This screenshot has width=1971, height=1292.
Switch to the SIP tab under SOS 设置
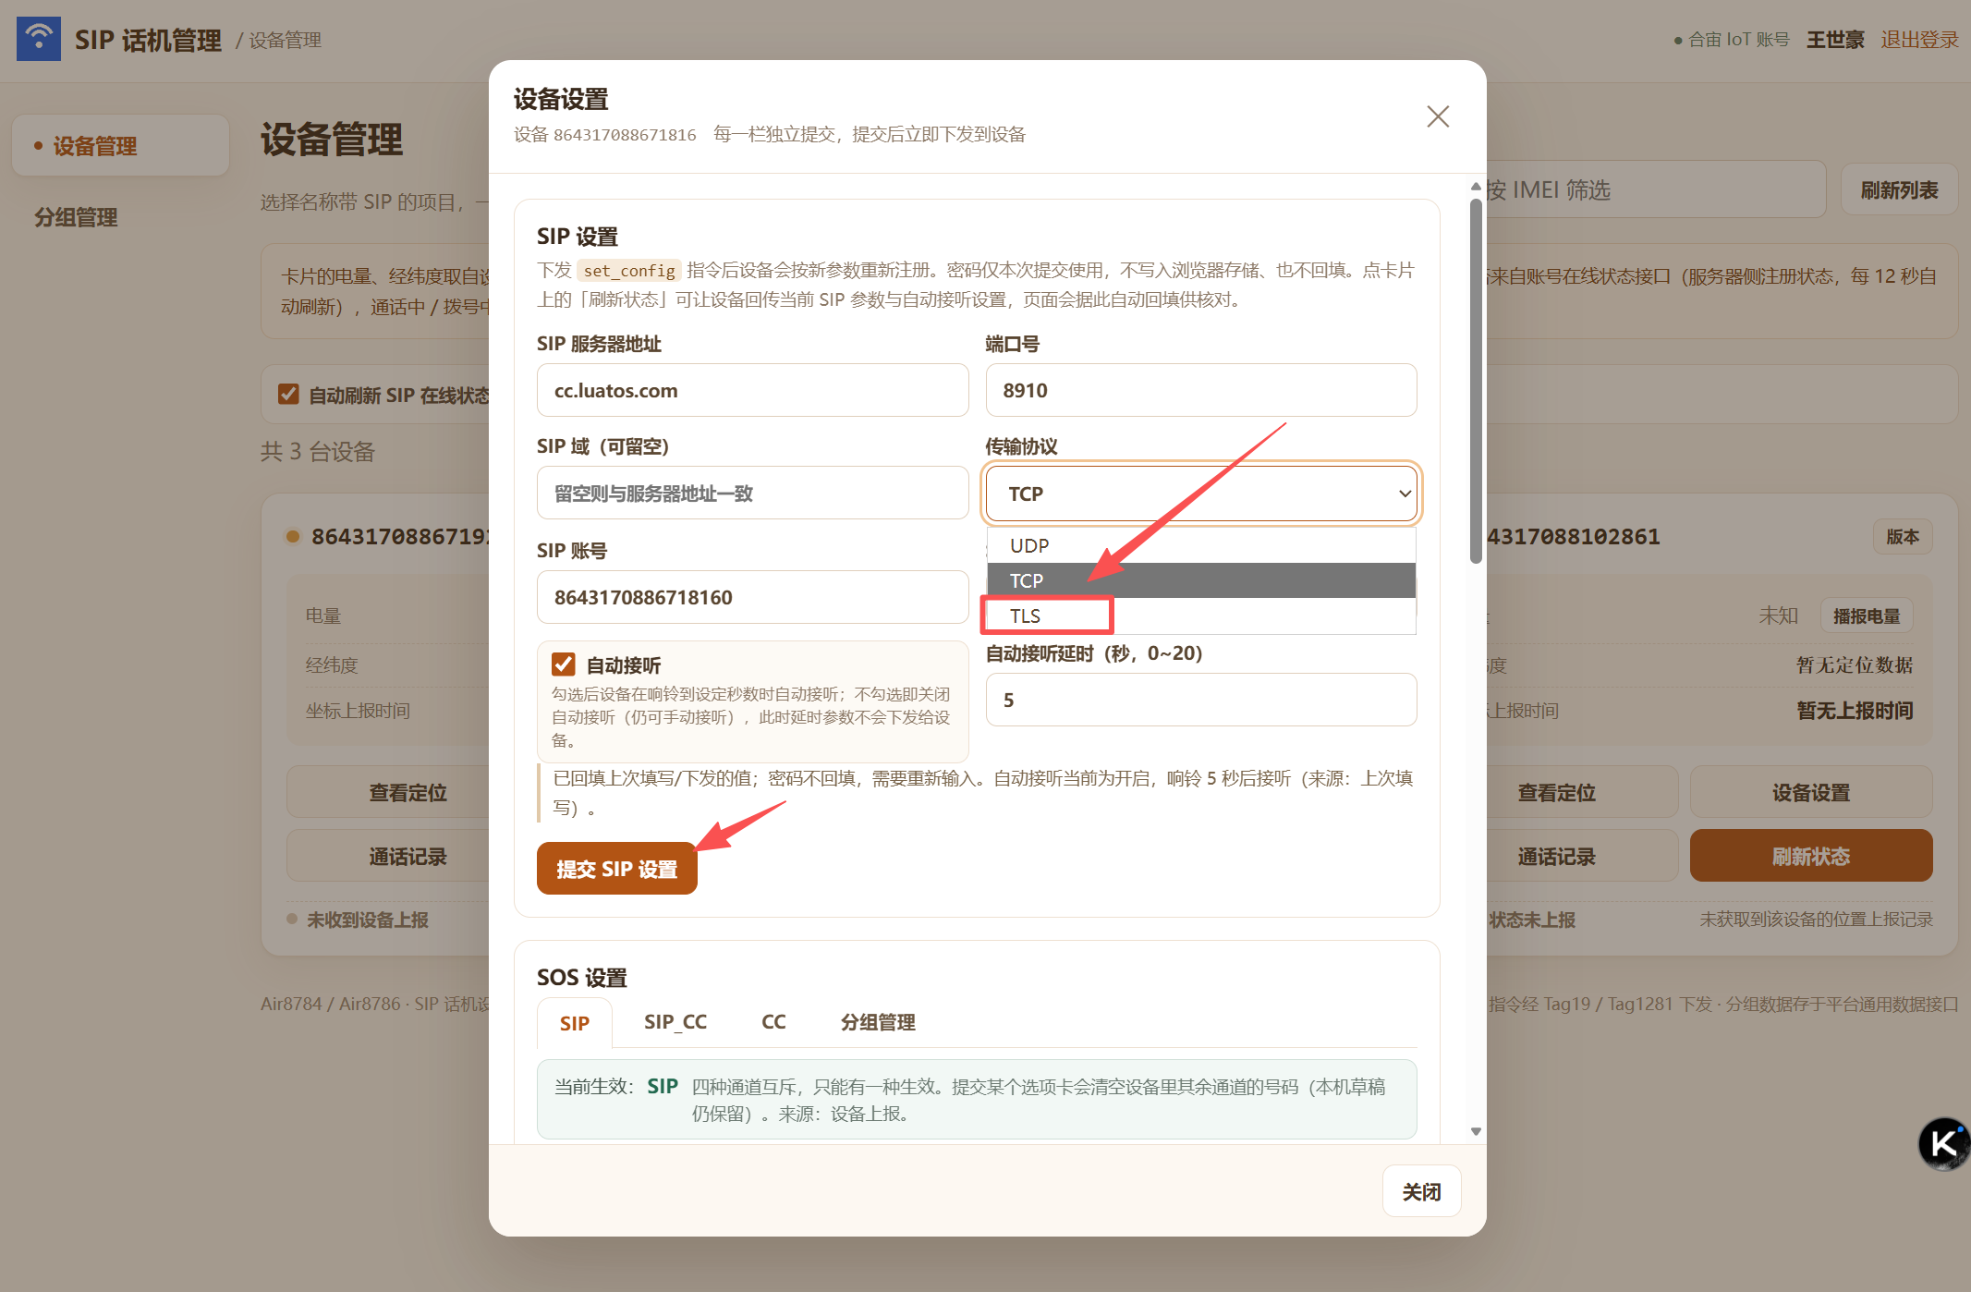[575, 1023]
